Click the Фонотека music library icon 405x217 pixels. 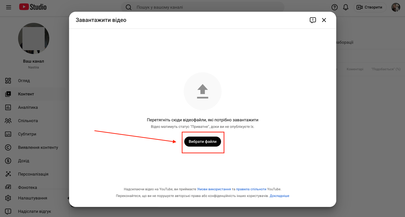coord(8,187)
